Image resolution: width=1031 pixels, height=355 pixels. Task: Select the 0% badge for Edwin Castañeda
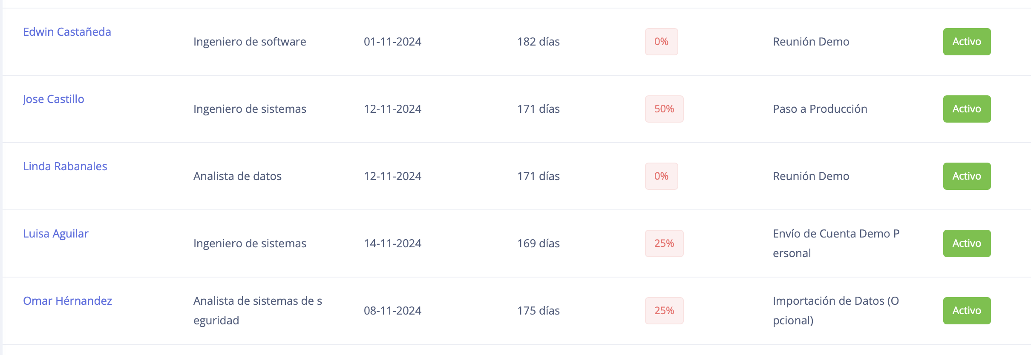click(x=661, y=42)
